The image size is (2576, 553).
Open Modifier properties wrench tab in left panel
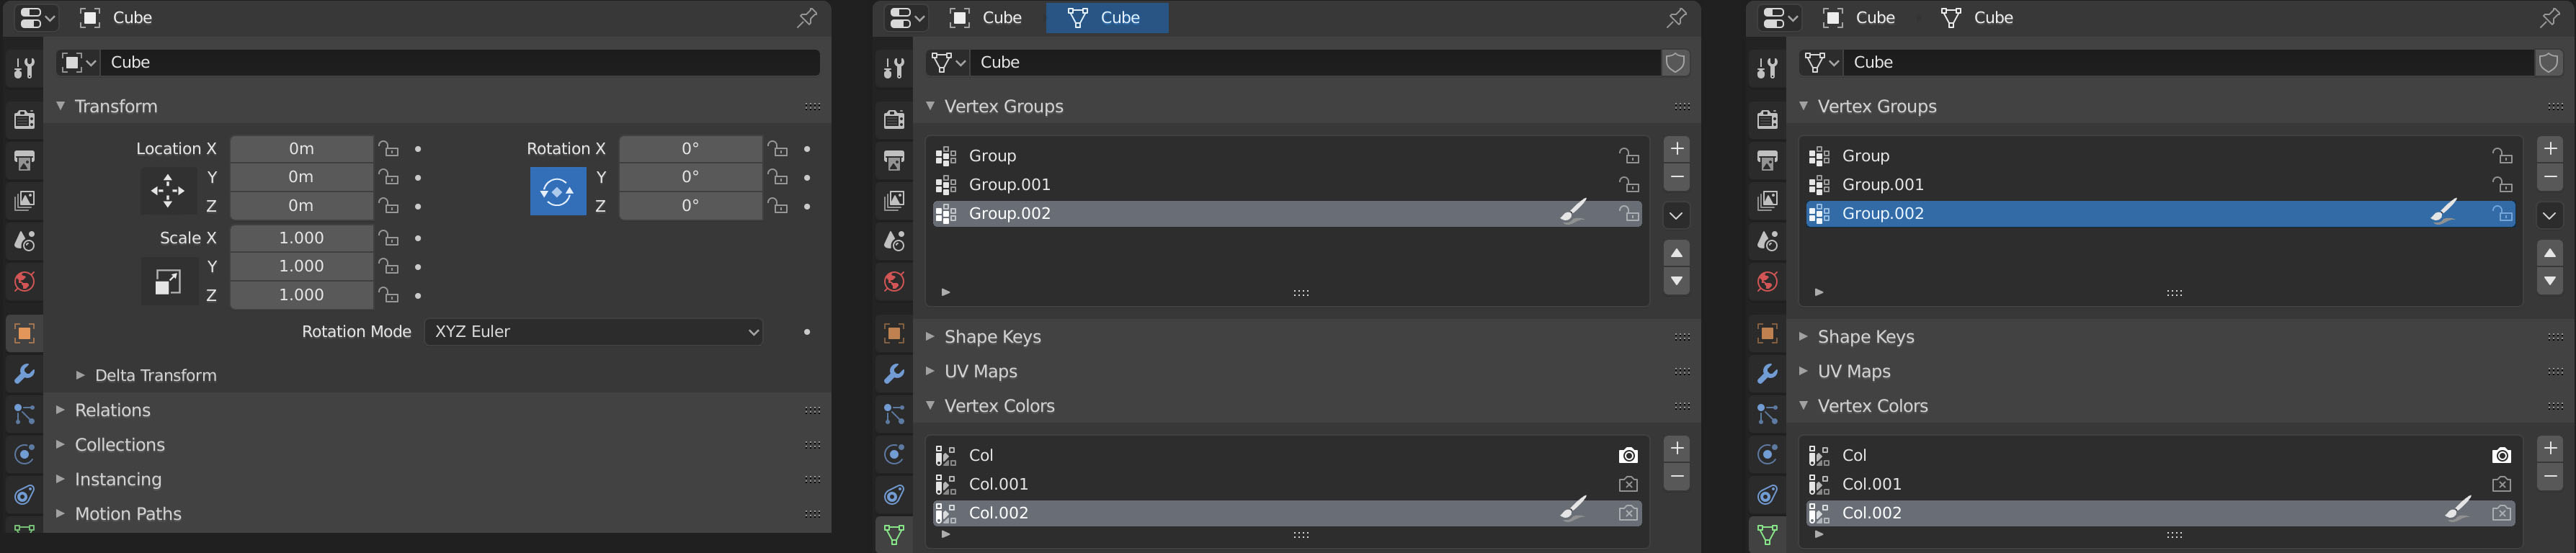24,373
